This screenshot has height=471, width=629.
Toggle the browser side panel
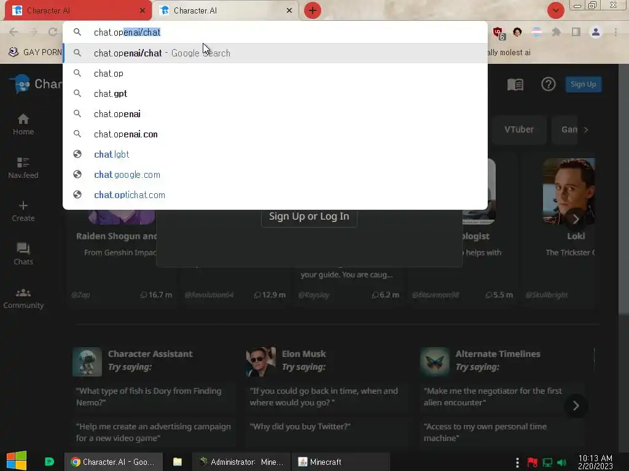click(x=576, y=32)
